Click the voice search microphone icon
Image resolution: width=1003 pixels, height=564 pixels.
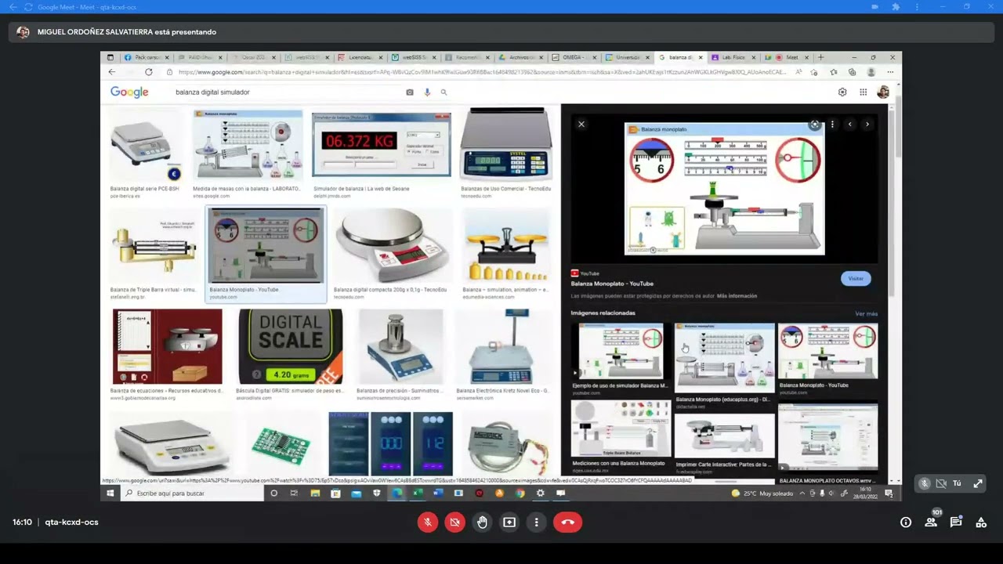point(427,92)
